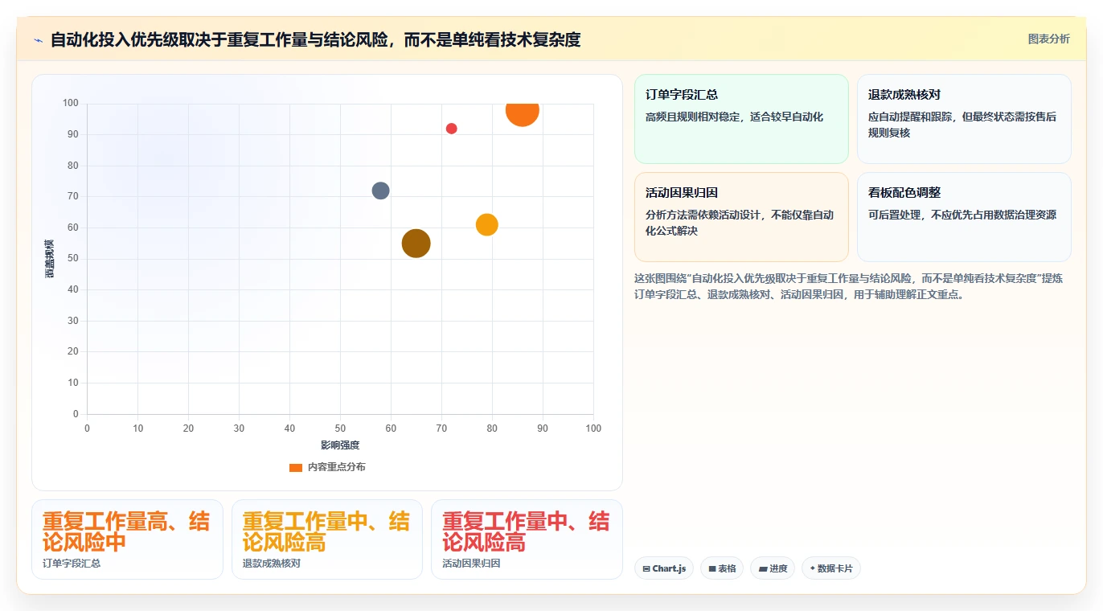Click the red-headed stat card captioned 活动因果归因
This screenshot has width=1103, height=611.
click(527, 539)
